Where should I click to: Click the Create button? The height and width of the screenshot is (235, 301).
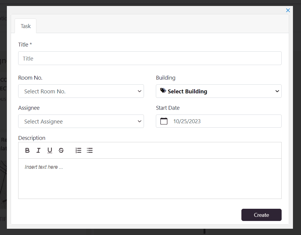click(x=261, y=215)
